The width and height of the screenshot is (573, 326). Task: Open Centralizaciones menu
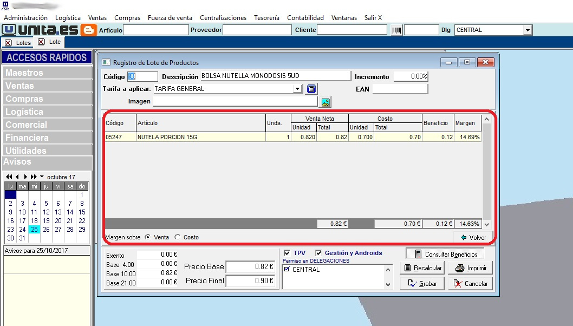223,17
